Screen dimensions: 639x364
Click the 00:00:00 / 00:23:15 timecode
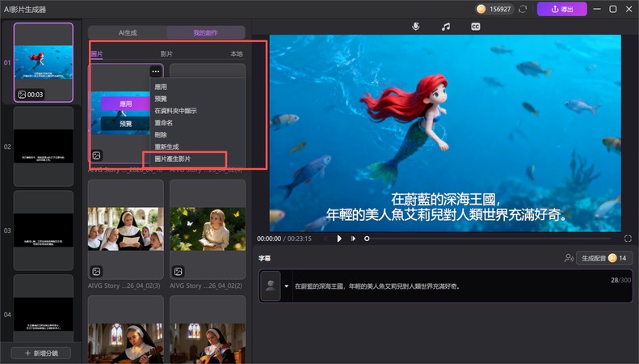[284, 239]
